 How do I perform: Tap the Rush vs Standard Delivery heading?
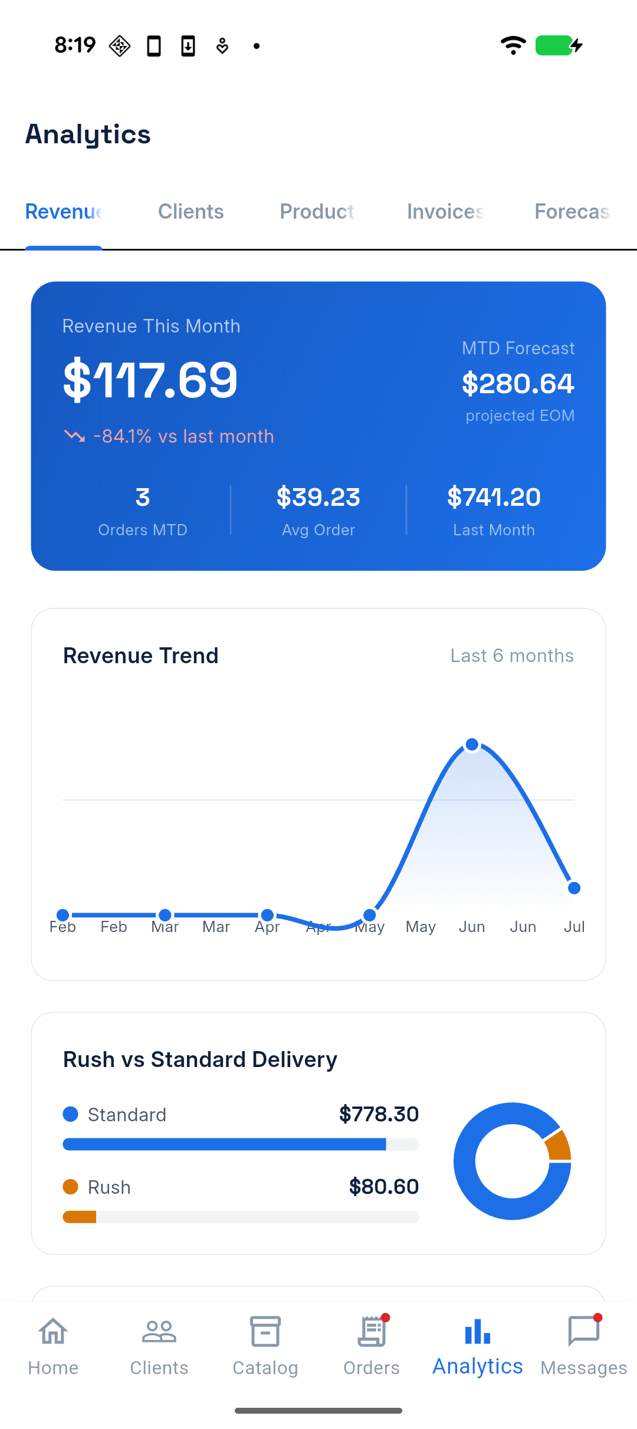click(200, 1059)
